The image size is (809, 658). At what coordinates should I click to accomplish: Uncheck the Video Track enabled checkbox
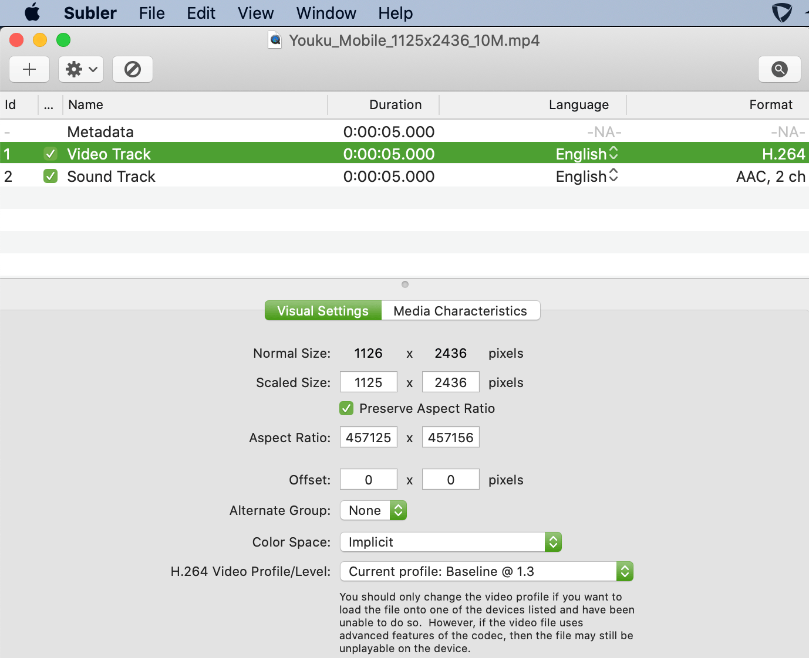click(x=50, y=154)
